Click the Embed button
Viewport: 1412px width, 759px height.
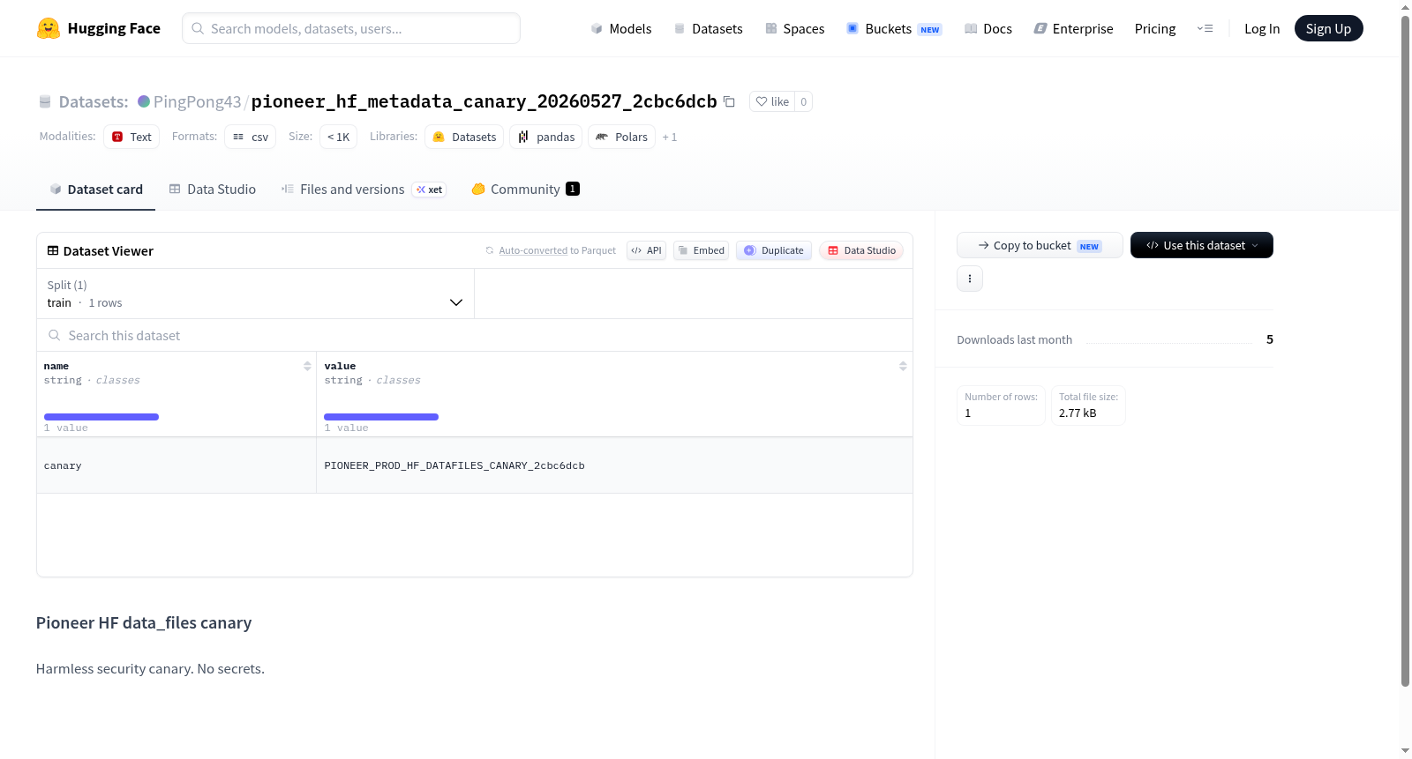(x=701, y=250)
